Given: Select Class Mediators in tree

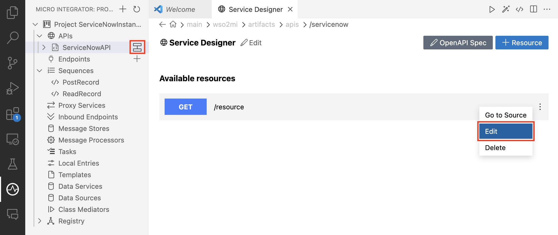Looking at the screenshot, I should [x=84, y=210].
